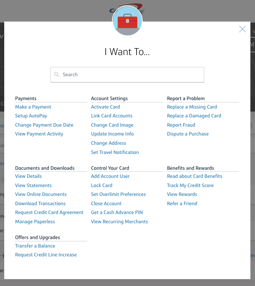The image size is (255, 286).
Task: Select Set Travel Notification
Action: (x=115, y=152)
